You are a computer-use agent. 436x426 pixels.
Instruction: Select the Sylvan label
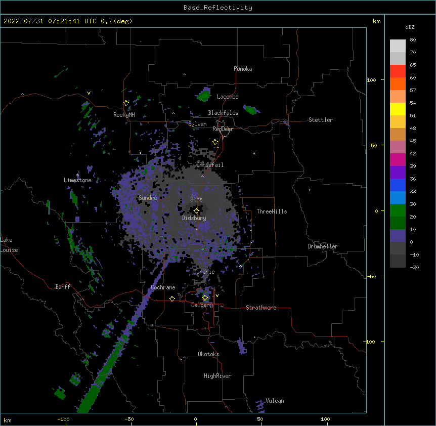coord(197,124)
